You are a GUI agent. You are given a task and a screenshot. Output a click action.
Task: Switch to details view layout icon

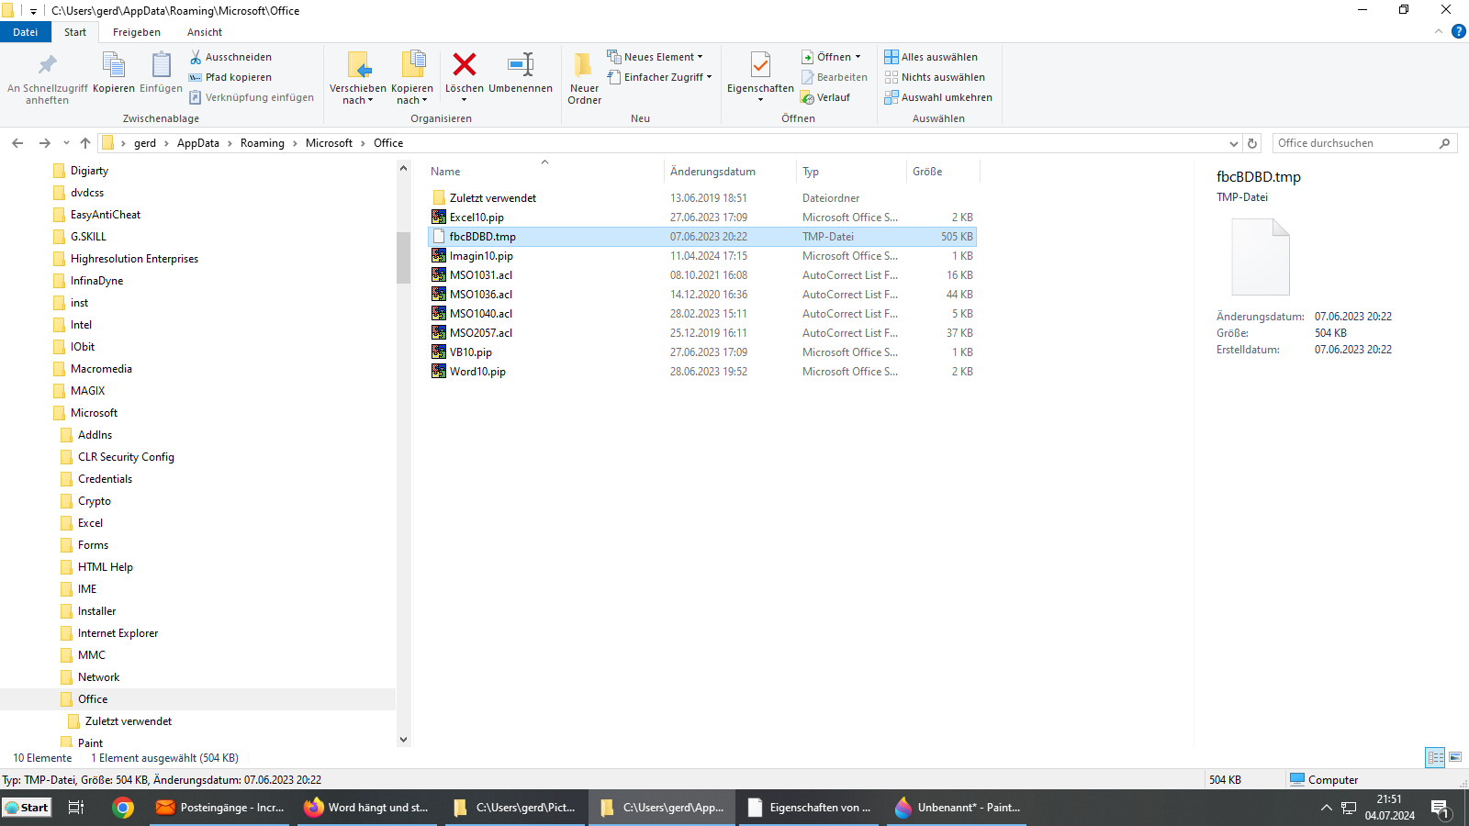tap(1435, 757)
